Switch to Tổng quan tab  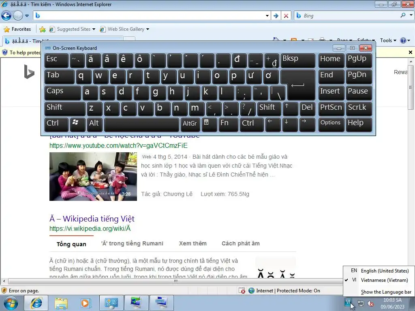[71, 244]
